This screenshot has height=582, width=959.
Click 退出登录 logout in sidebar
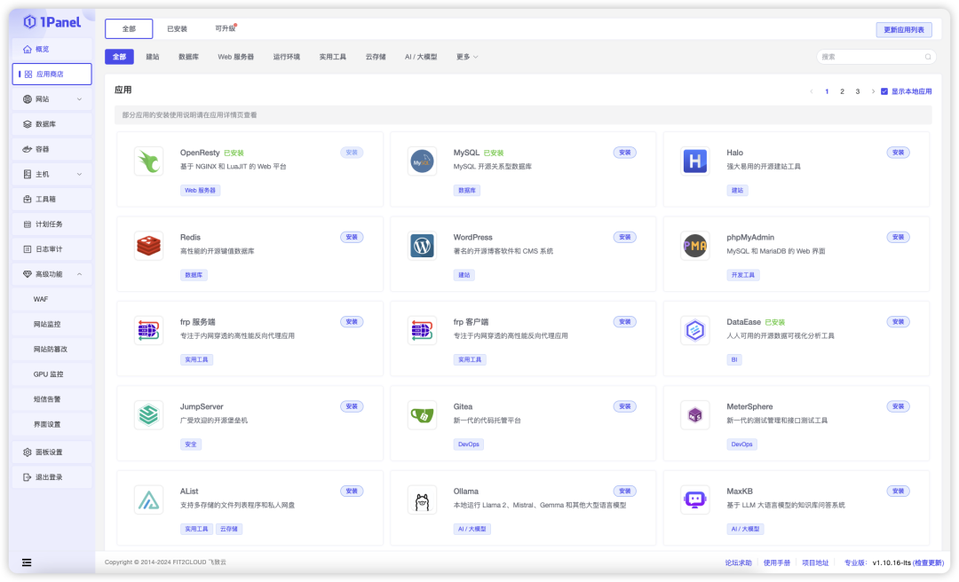[52, 477]
